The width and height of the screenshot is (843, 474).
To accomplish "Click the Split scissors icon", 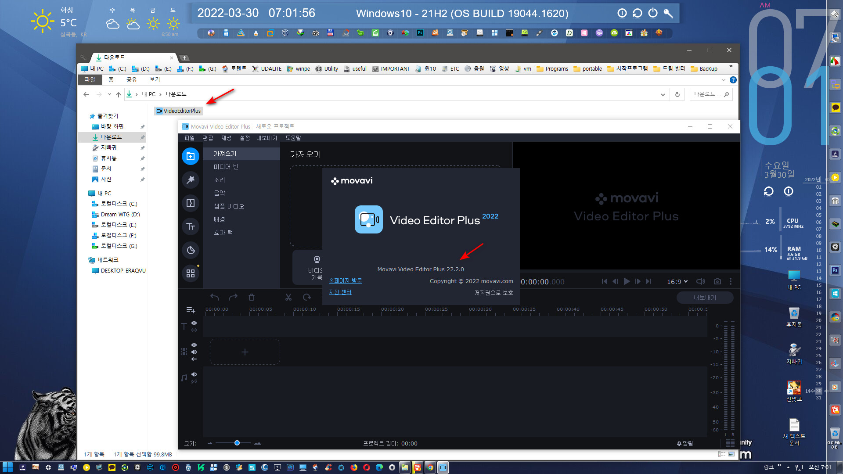I will click(x=288, y=297).
